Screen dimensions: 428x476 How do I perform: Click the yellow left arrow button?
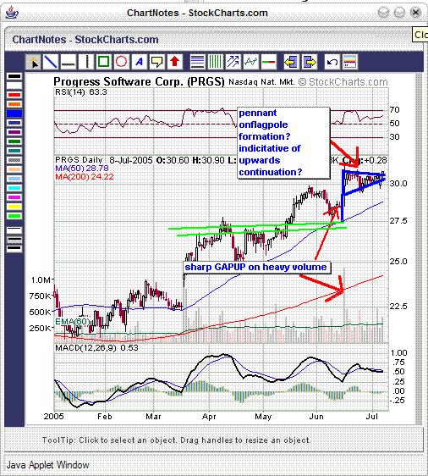click(291, 62)
